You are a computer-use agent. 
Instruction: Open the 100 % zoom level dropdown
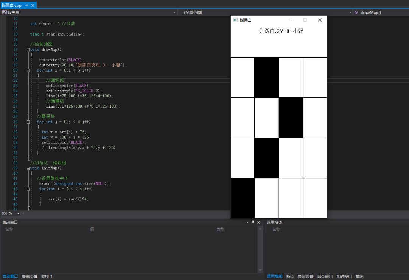click(x=18, y=213)
